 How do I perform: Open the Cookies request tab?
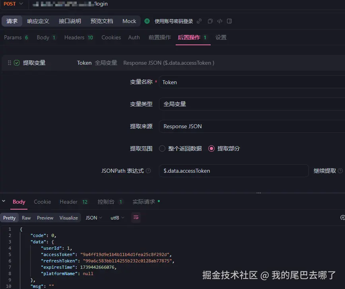pos(111,37)
